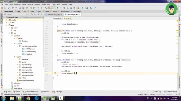The height and width of the screenshot is (101, 181).
Task: Collapse the src folder node
Action: click(9, 33)
